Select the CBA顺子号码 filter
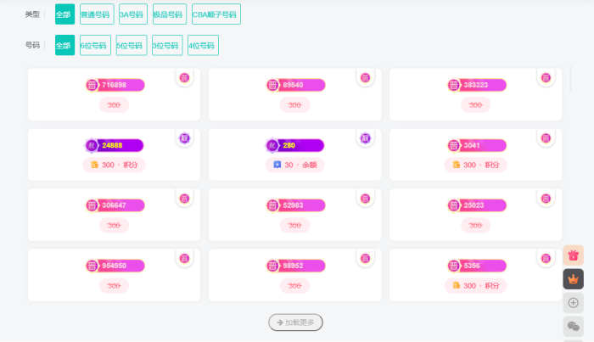 point(216,14)
